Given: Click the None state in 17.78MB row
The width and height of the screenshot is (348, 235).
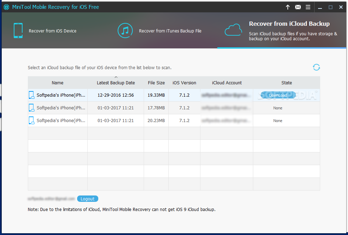Looking at the screenshot, I should point(278,108).
